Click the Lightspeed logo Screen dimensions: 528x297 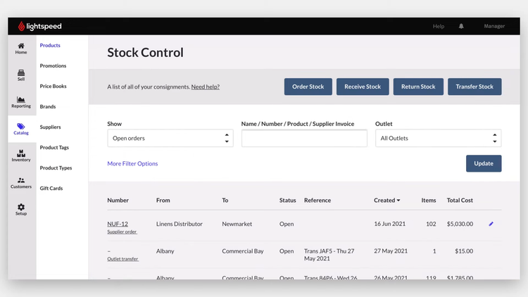pos(40,26)
